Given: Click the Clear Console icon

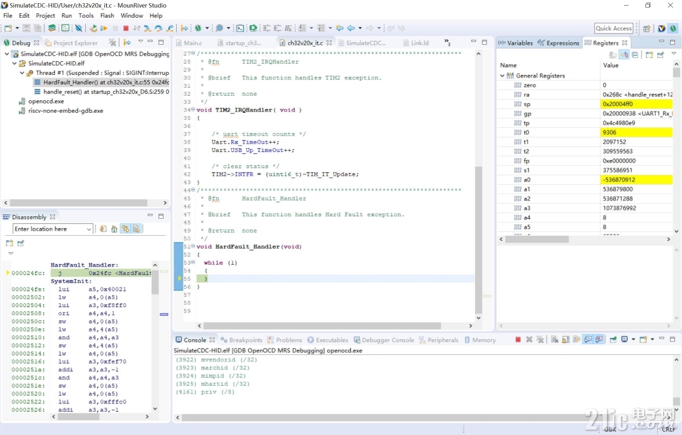Looking at the screenshot, I should click(x=554, y=340).
